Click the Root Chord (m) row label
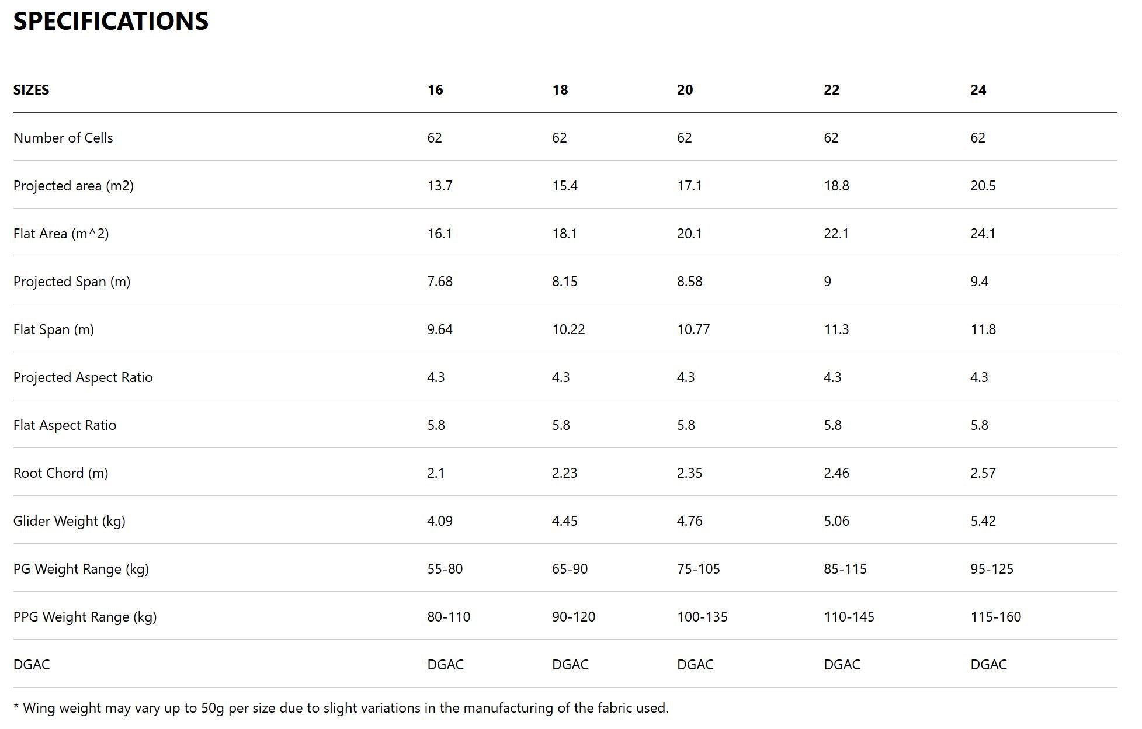Viewport: 1142px width, 729px height. click(61, 473)
